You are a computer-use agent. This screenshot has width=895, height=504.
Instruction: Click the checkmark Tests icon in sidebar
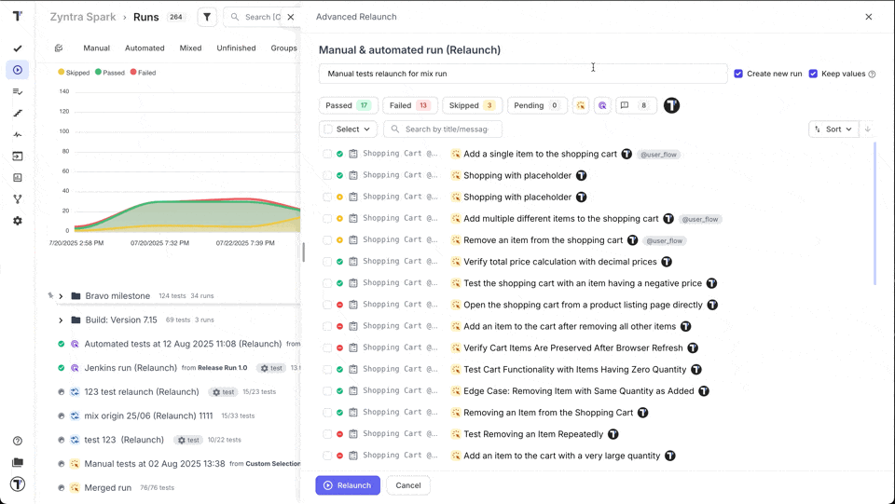tap(17, 48)
